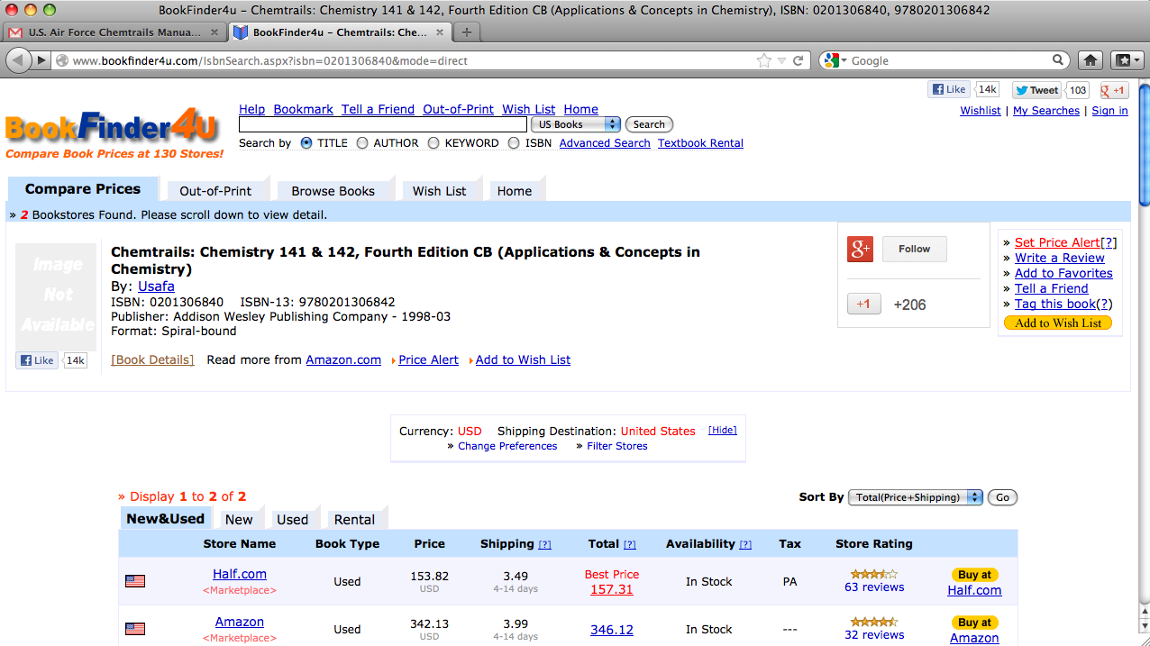Click the top Facebook Like button
This screenshot has width=1150, height=646.
(949, 89)
